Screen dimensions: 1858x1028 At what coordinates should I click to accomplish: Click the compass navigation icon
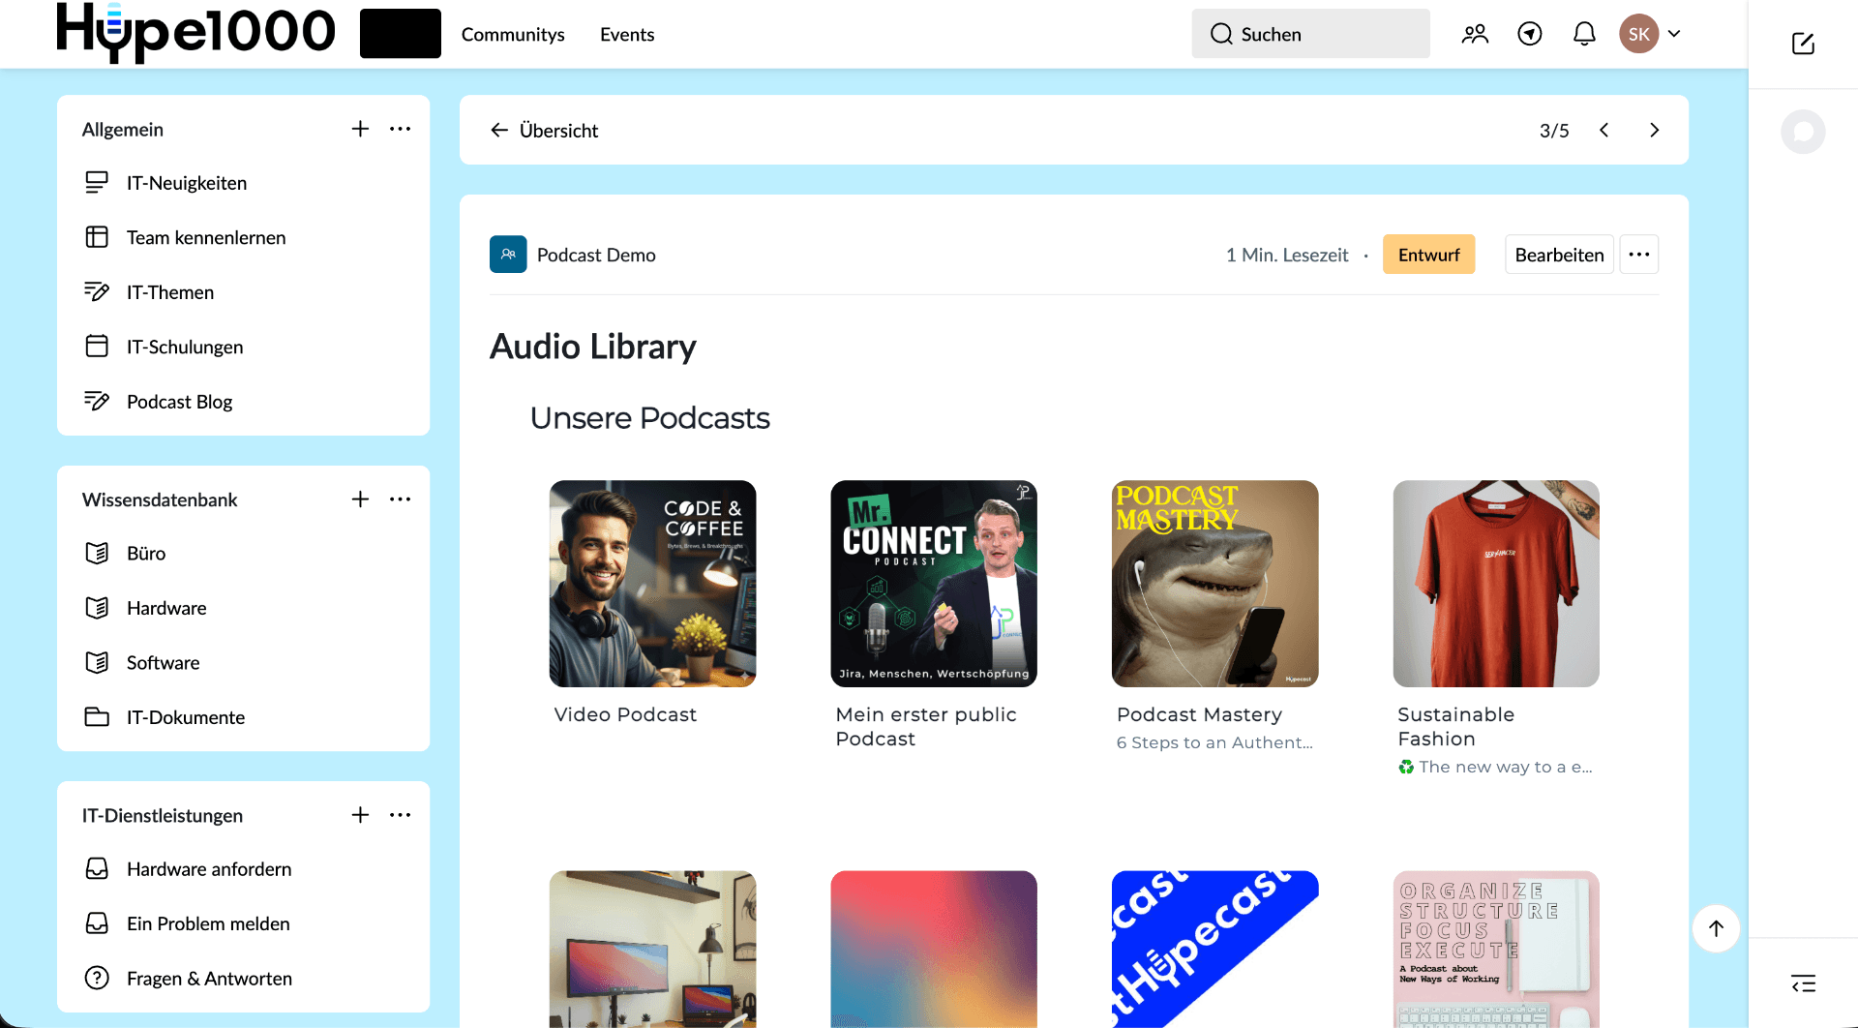pyautogui.click(x=1530, y=34)
